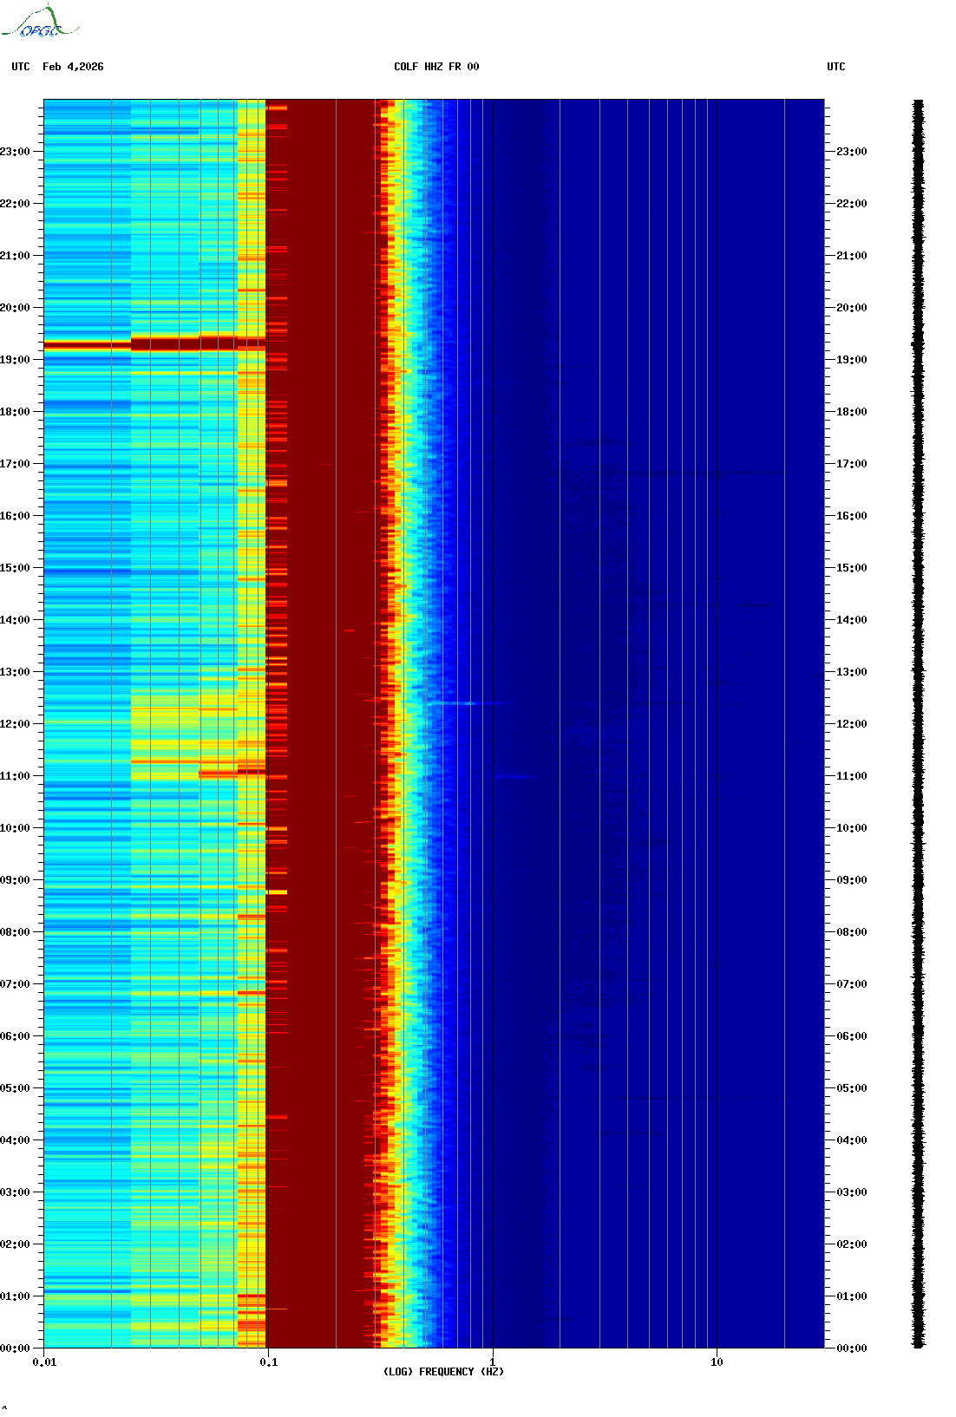This screenshot has height=1417, width=956.
Task: Click the seismogram waveform trace on the right edge
Action: pyautogui.click(x=918, y=724)
